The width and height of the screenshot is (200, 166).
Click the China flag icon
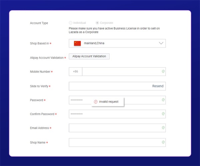[x=77, y=43]
